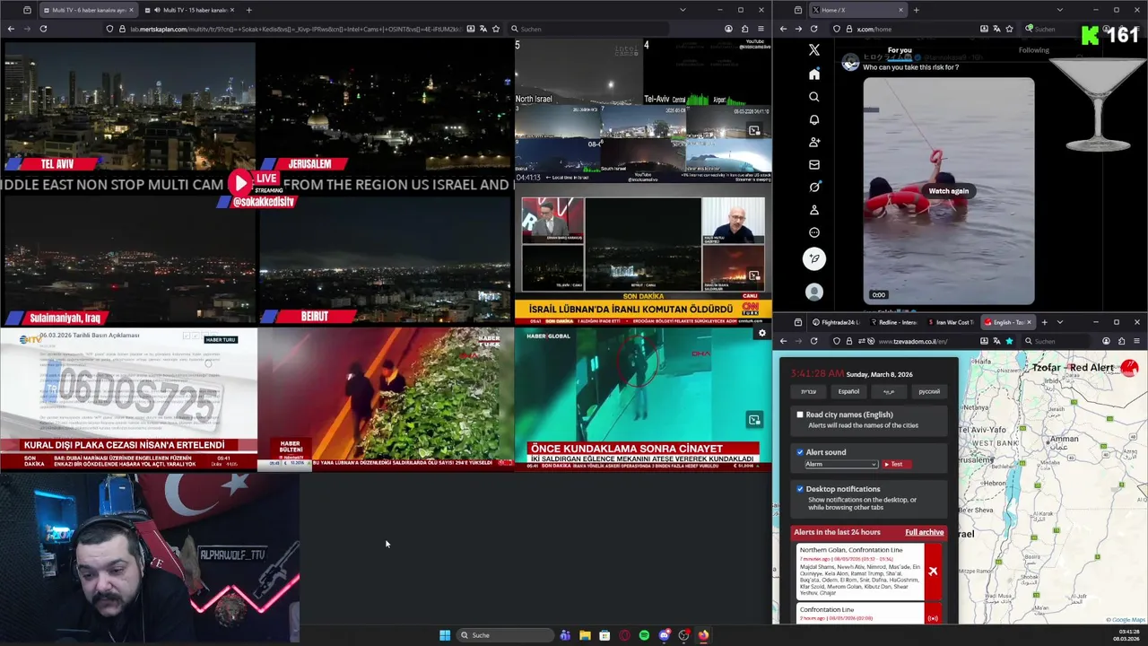Select For you tab on X
The height and width of the screenshot is (646, 1148).
(900, 50)
